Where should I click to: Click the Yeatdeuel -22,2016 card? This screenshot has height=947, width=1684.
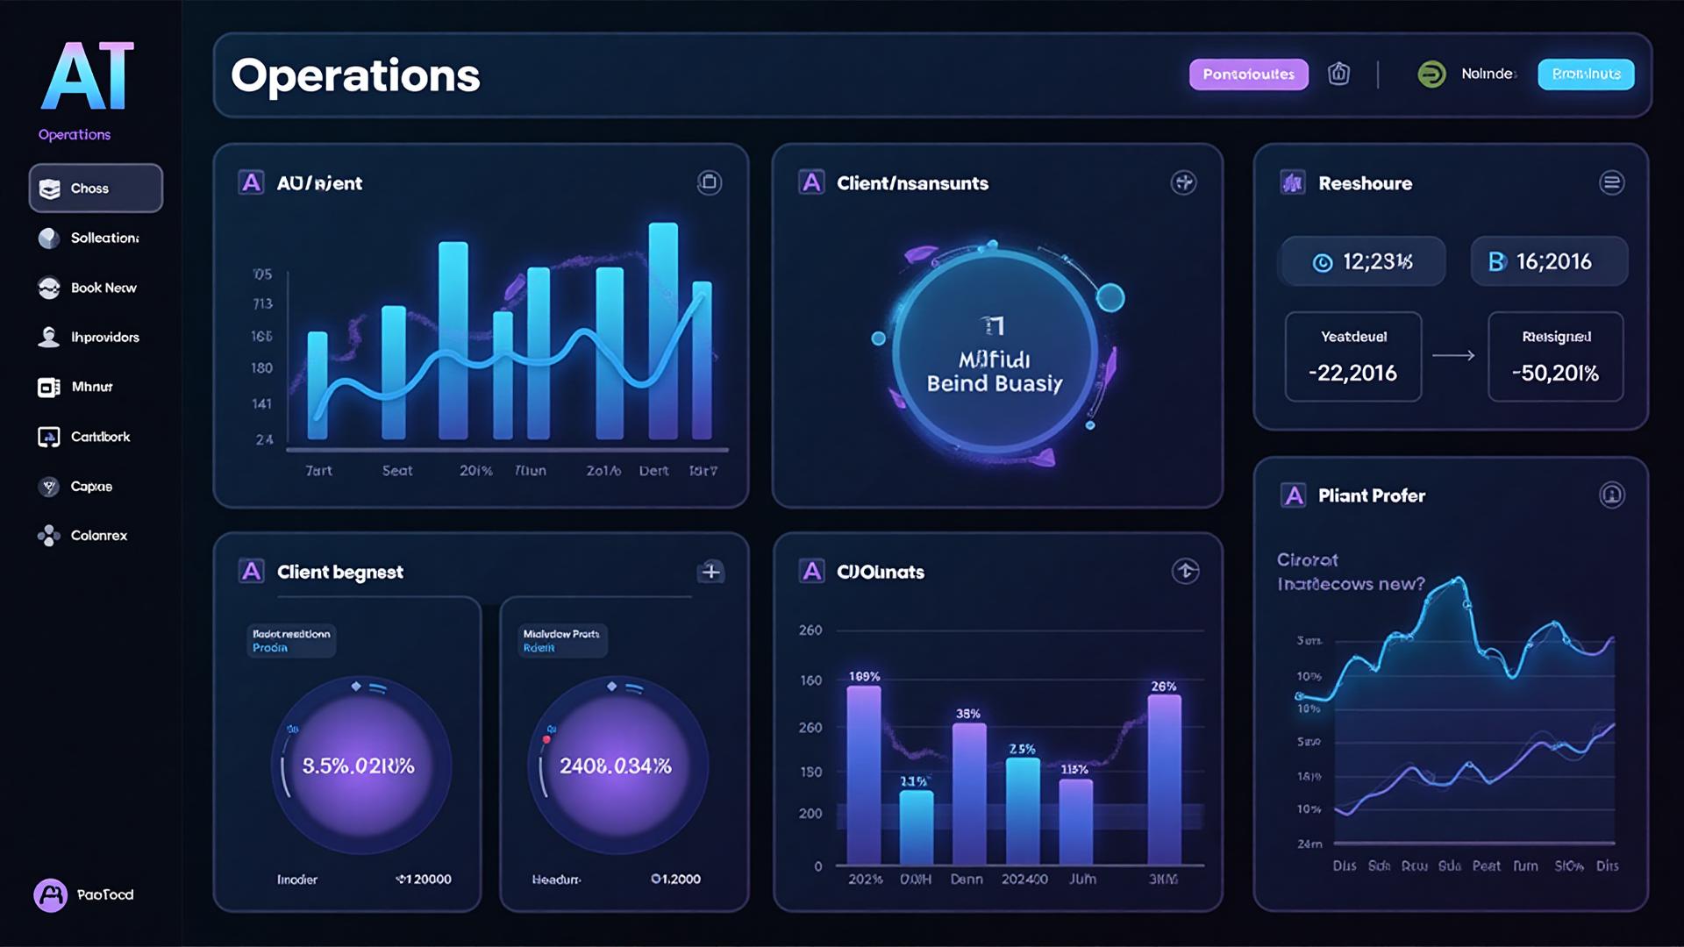tap(1352, 357)
